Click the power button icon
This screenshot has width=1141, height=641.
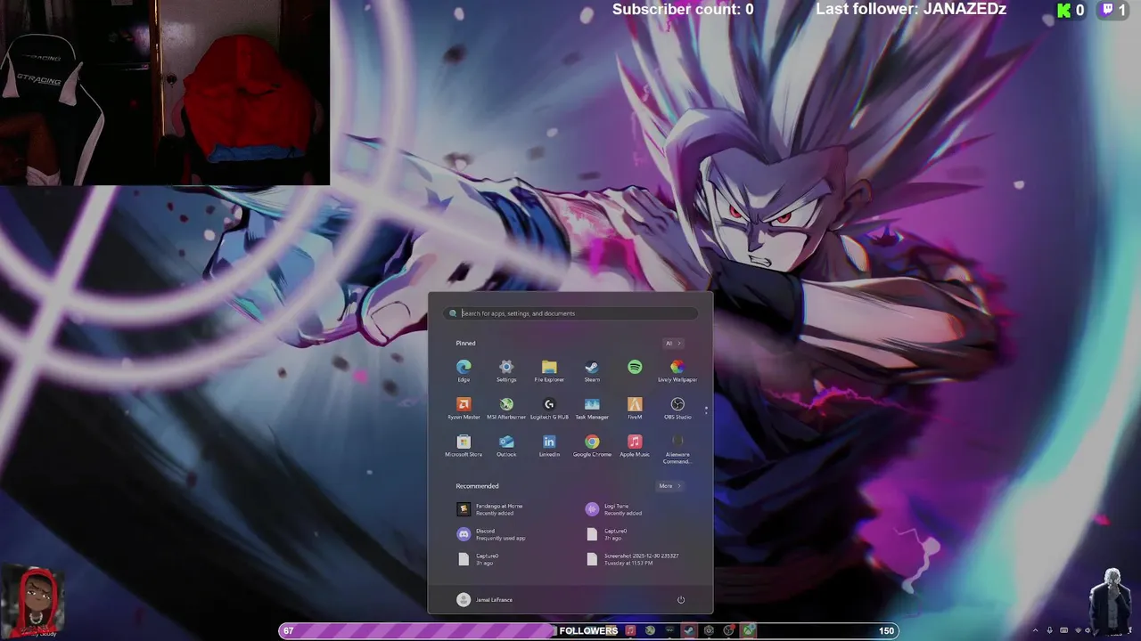(681, 599)
